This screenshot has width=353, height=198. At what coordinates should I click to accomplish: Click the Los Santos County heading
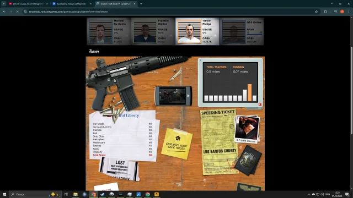[220, 151]
